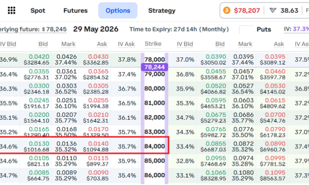Select the 86,000 strike

pos(155,175)
